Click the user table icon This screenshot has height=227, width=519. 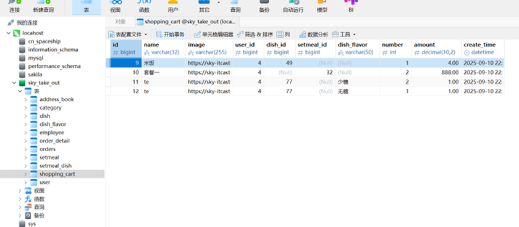point(34,182)
